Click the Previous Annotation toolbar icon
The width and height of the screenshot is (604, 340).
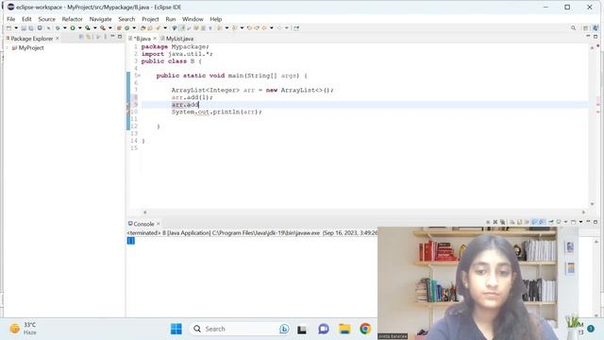234,27
